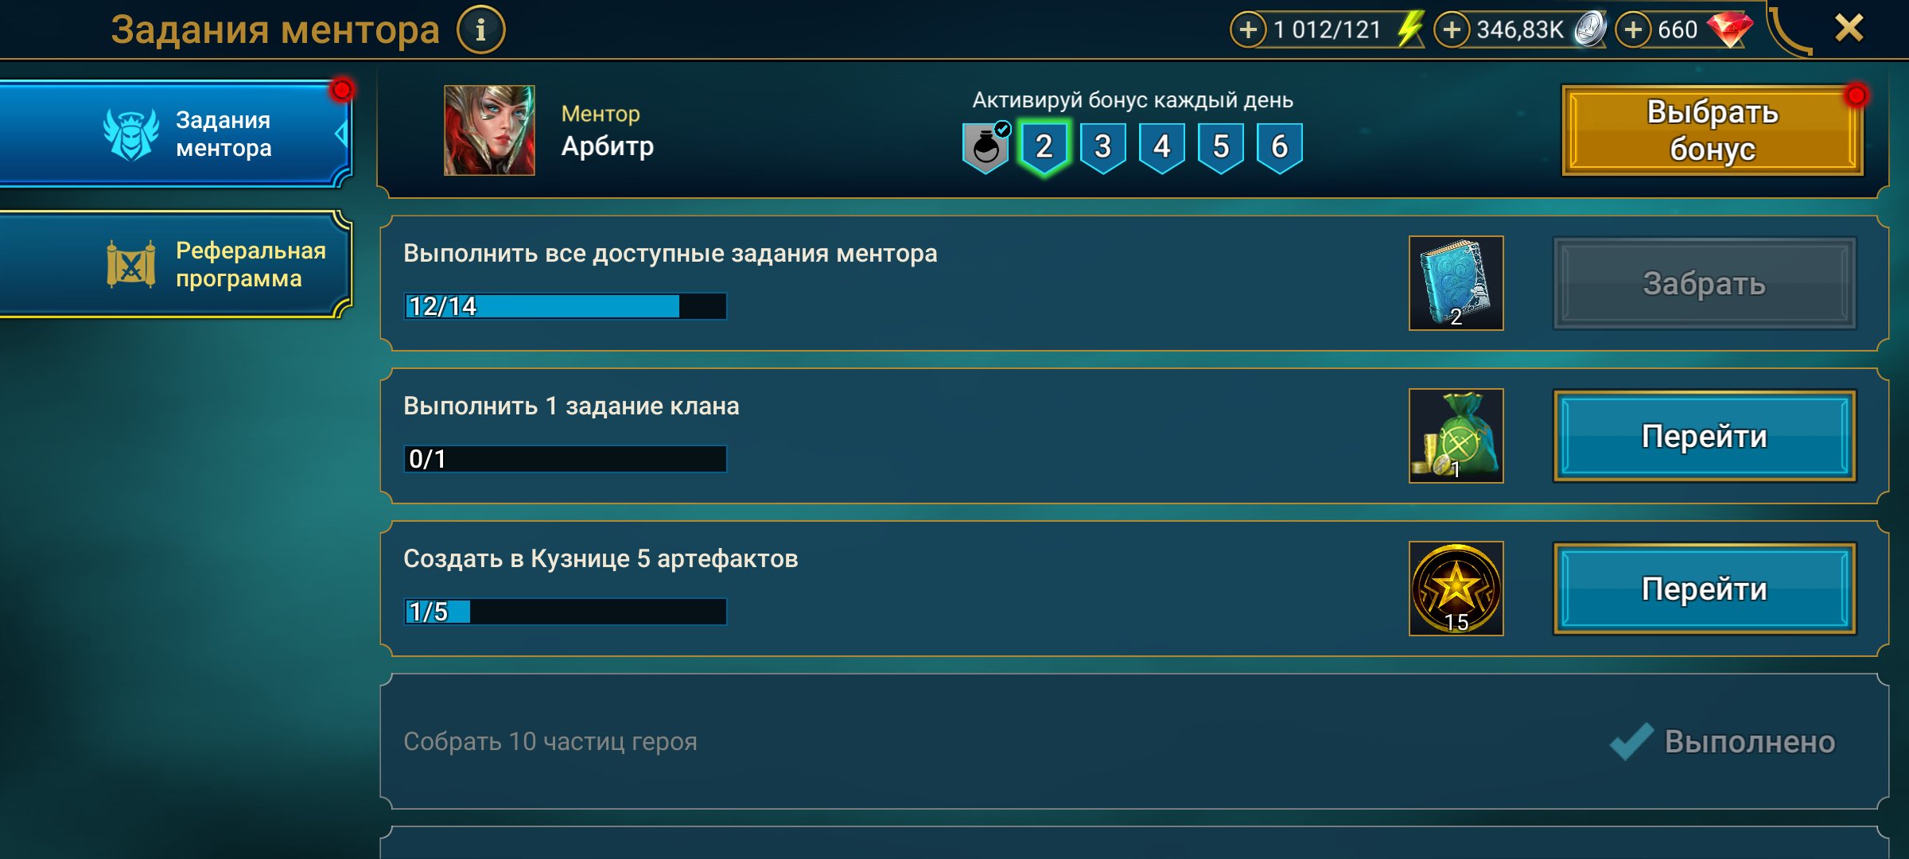Click Перейти for the forge artifacts task

[x=1705, y=589]
